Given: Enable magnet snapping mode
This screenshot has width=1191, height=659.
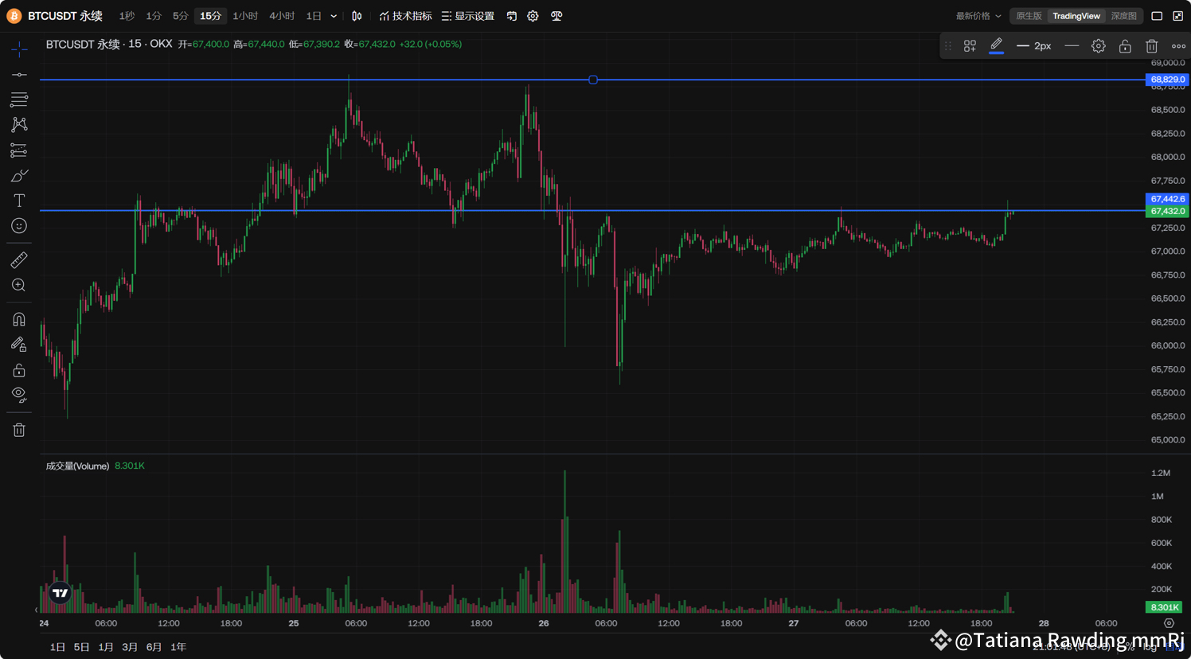Looking at the screenshot, I should (x=19, y=319).
